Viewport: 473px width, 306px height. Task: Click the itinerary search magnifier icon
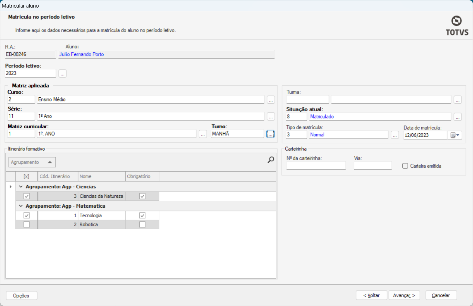click(x=271, y=160)
